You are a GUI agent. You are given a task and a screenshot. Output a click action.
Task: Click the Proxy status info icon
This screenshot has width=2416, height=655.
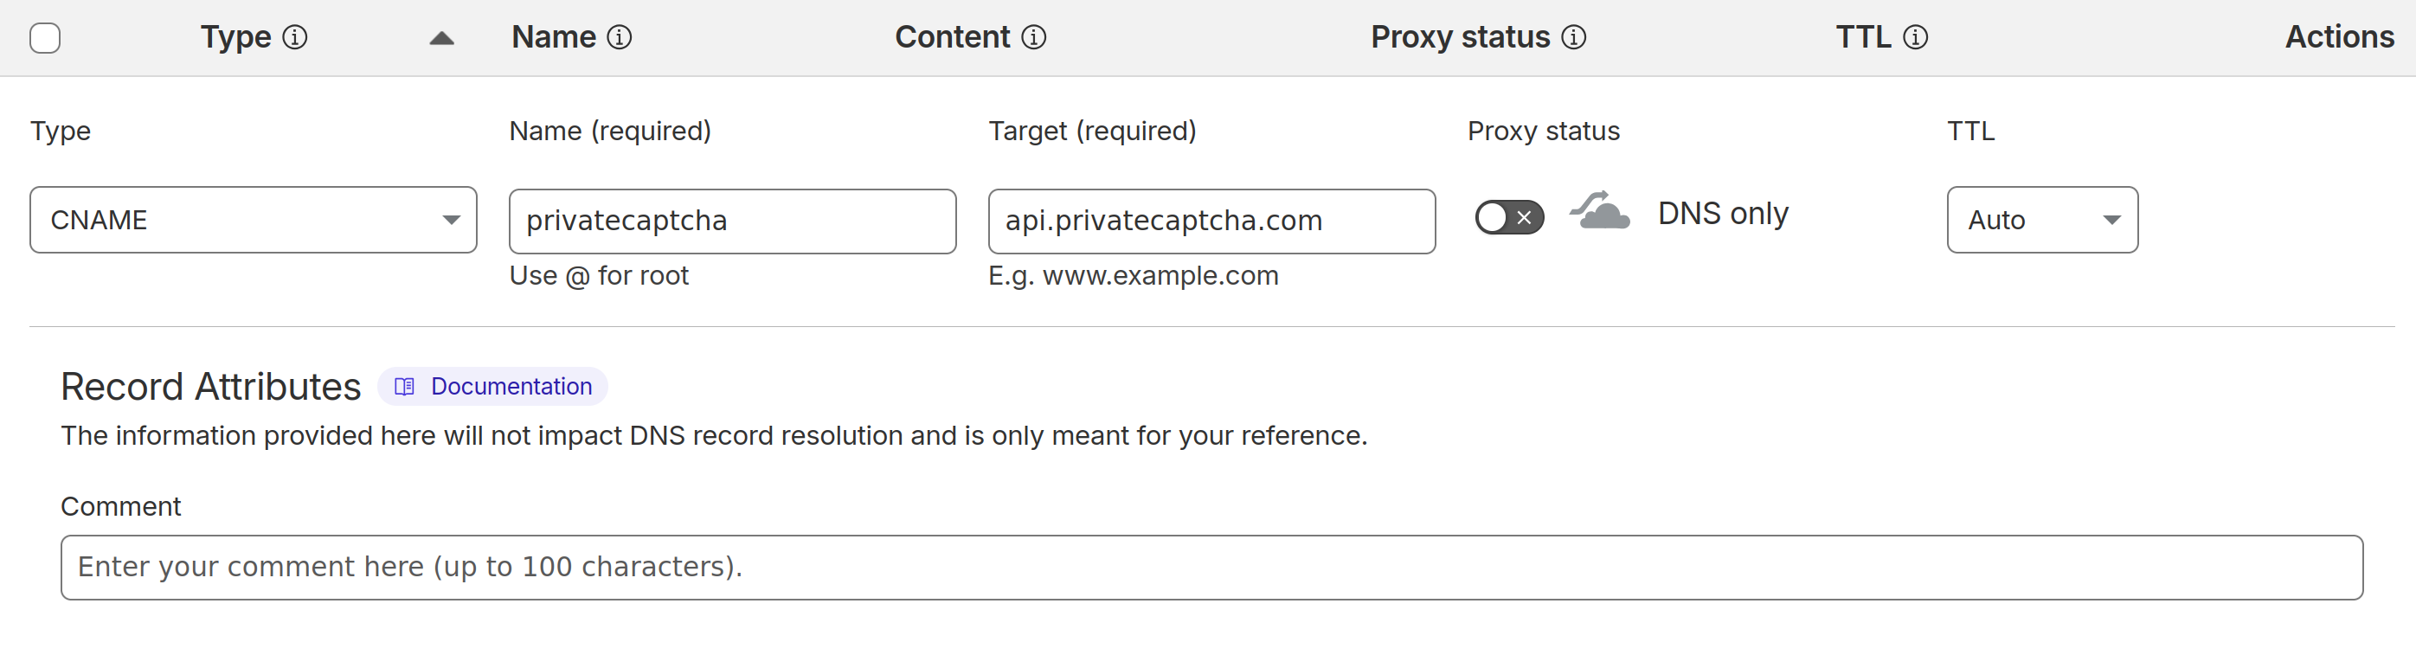[x=1575, y=37]
